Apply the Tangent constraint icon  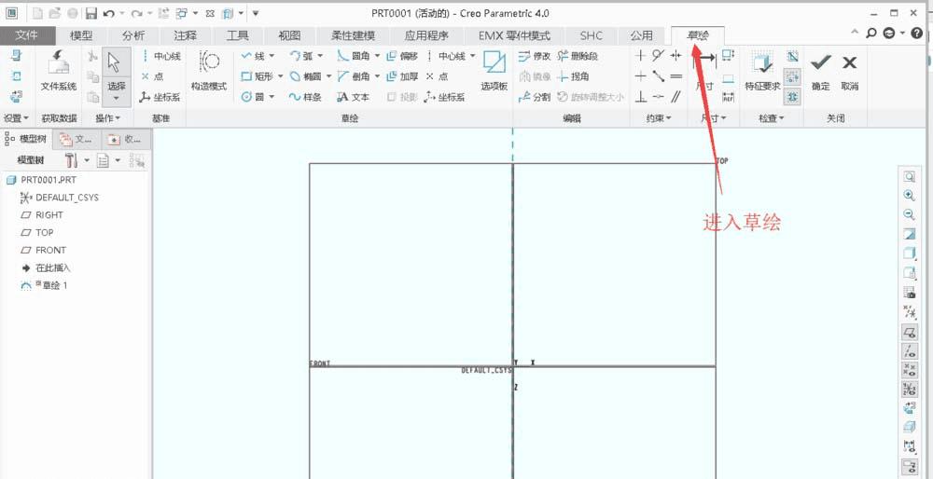tap(658, 56)
